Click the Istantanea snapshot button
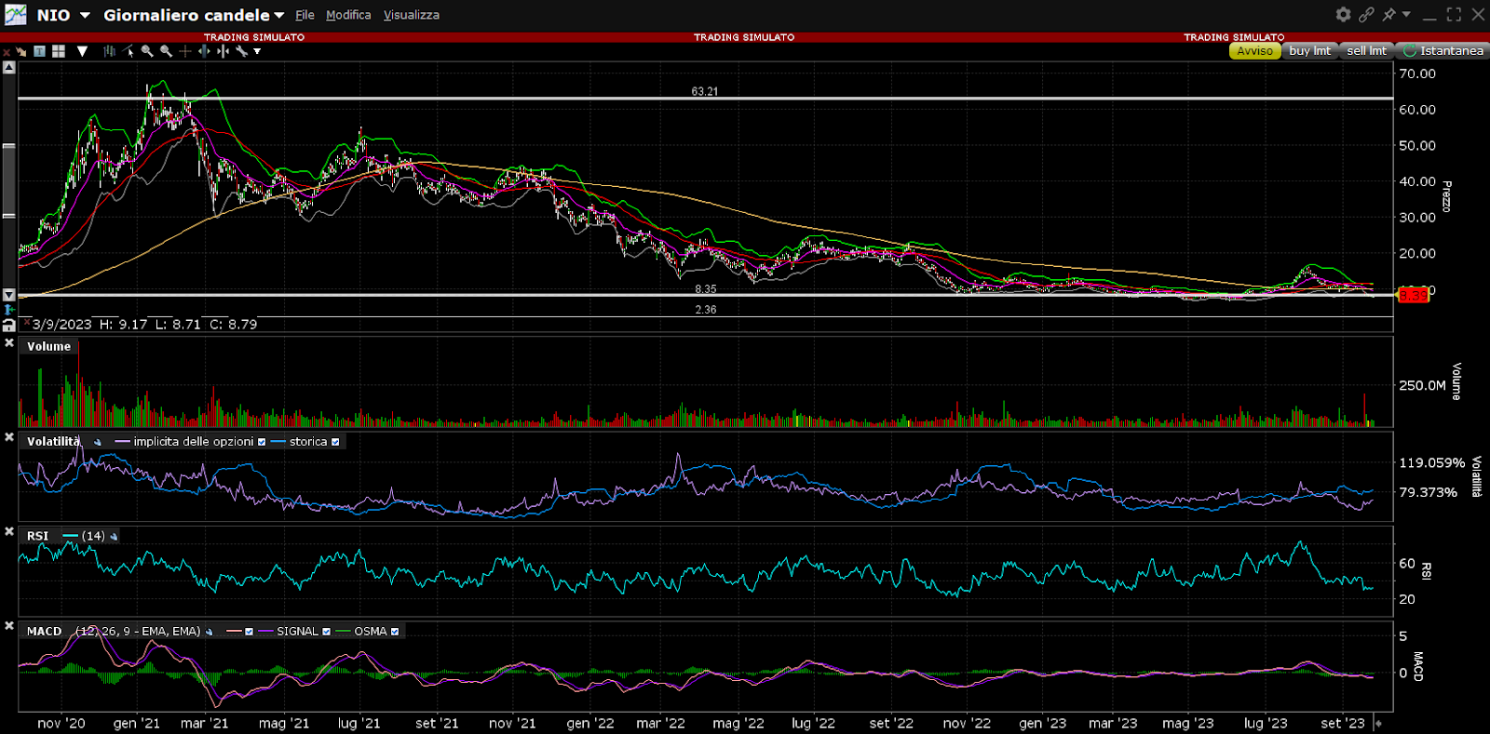Image resolution: width=1490 pixels, height=734 pixels. point(1443,51)
